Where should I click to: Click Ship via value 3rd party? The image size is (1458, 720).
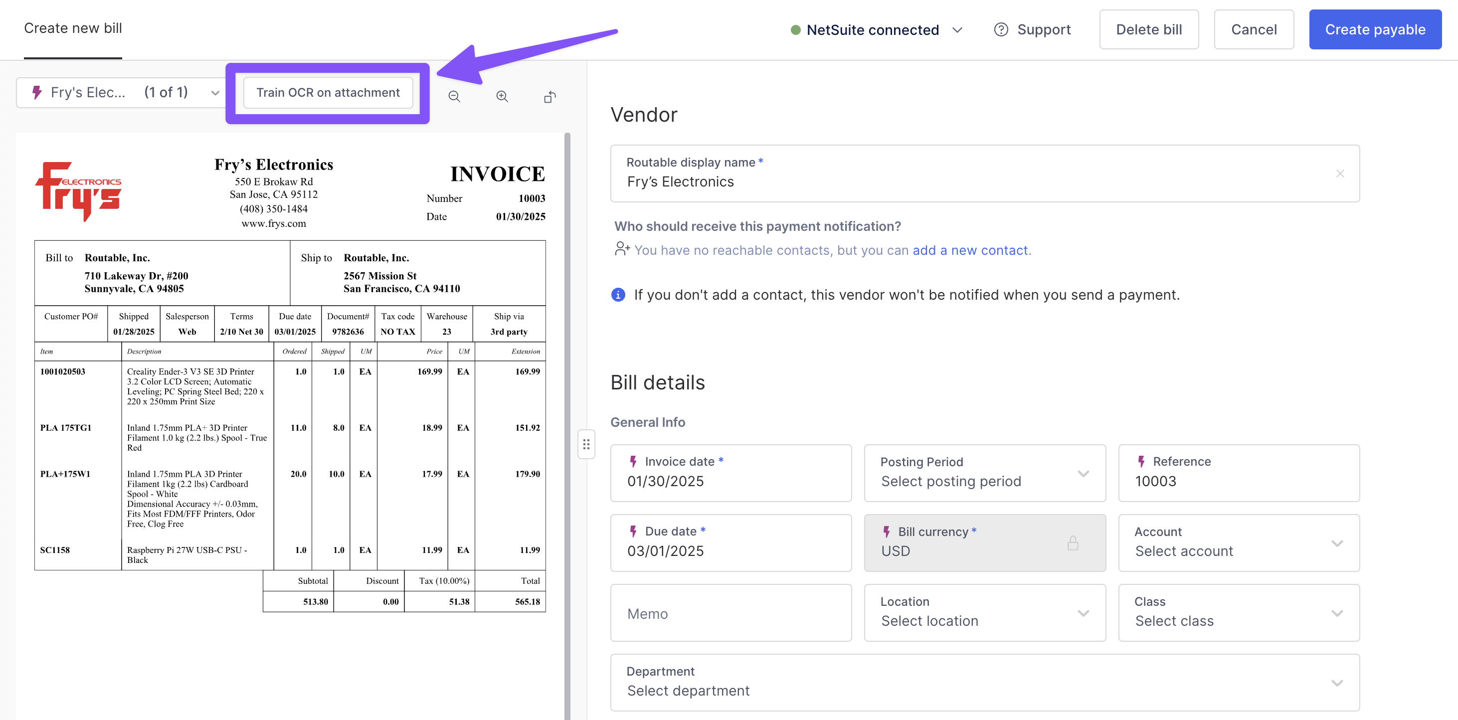(508, 331)
